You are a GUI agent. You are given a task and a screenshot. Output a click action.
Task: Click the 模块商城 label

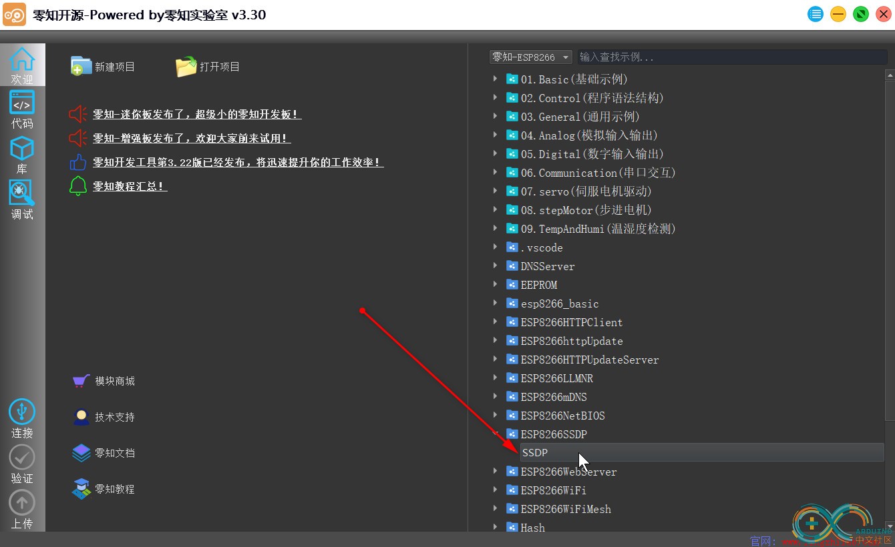(x=115, y=381)
